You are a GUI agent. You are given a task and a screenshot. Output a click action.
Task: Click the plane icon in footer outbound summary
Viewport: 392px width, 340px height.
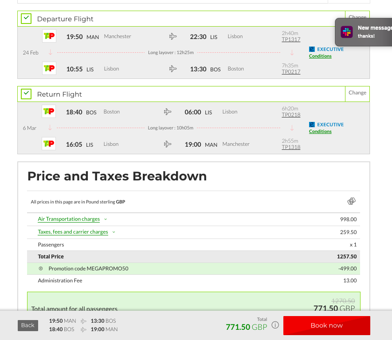coord(83,321)
